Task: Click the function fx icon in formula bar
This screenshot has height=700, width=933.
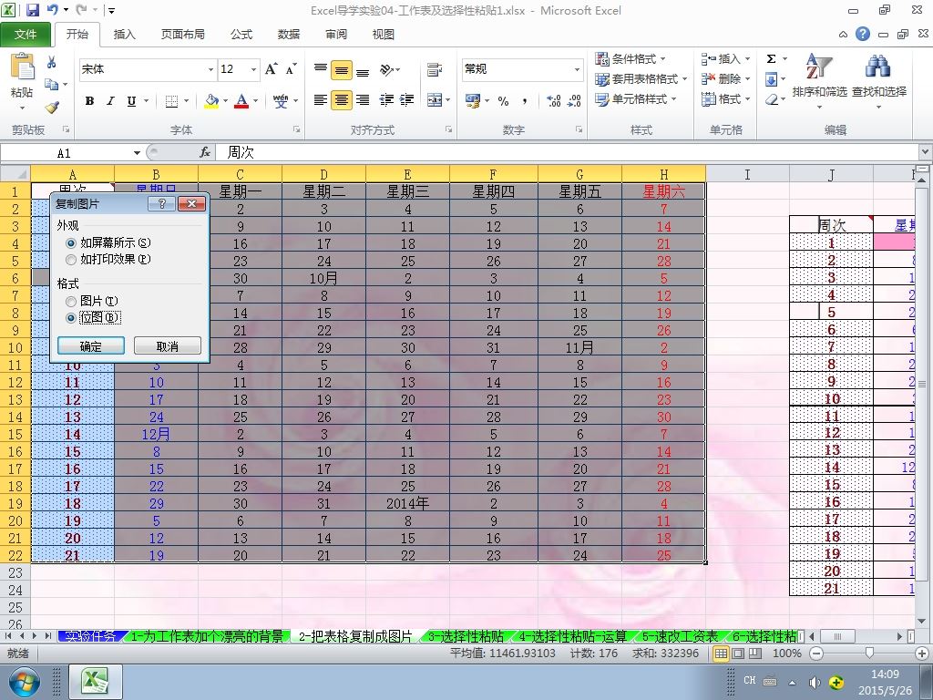Action: 205,153
